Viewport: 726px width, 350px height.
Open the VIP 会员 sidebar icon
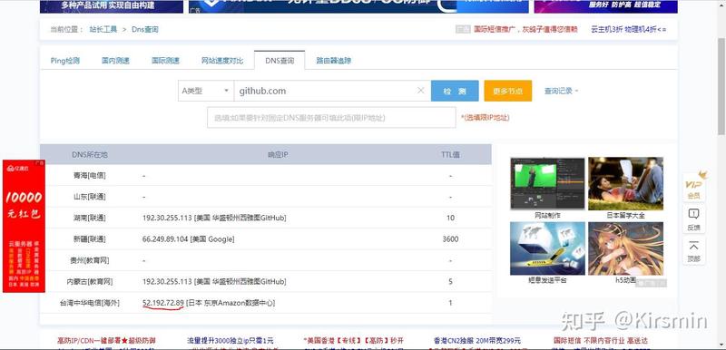[x=693, y=186]
